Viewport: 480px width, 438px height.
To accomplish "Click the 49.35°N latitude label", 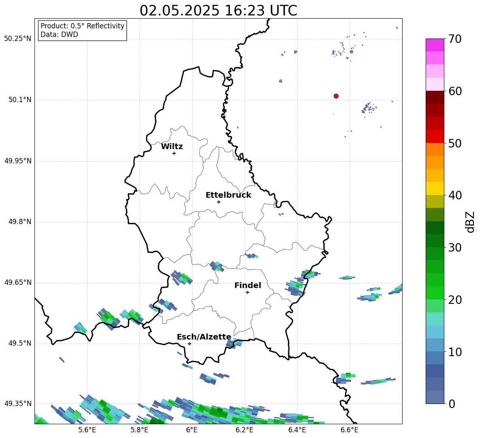I will coord(18,404).
